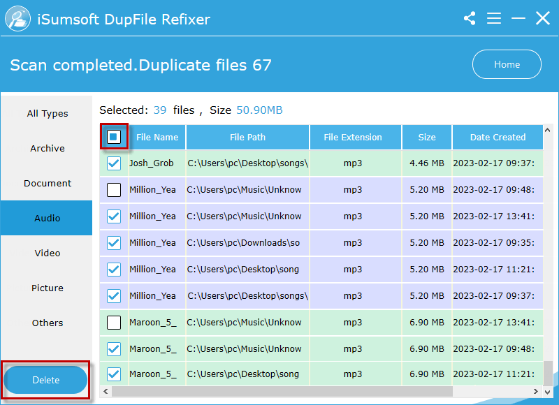
Task: Check Maroon_5_ file created 13:41
Action: 114,323
